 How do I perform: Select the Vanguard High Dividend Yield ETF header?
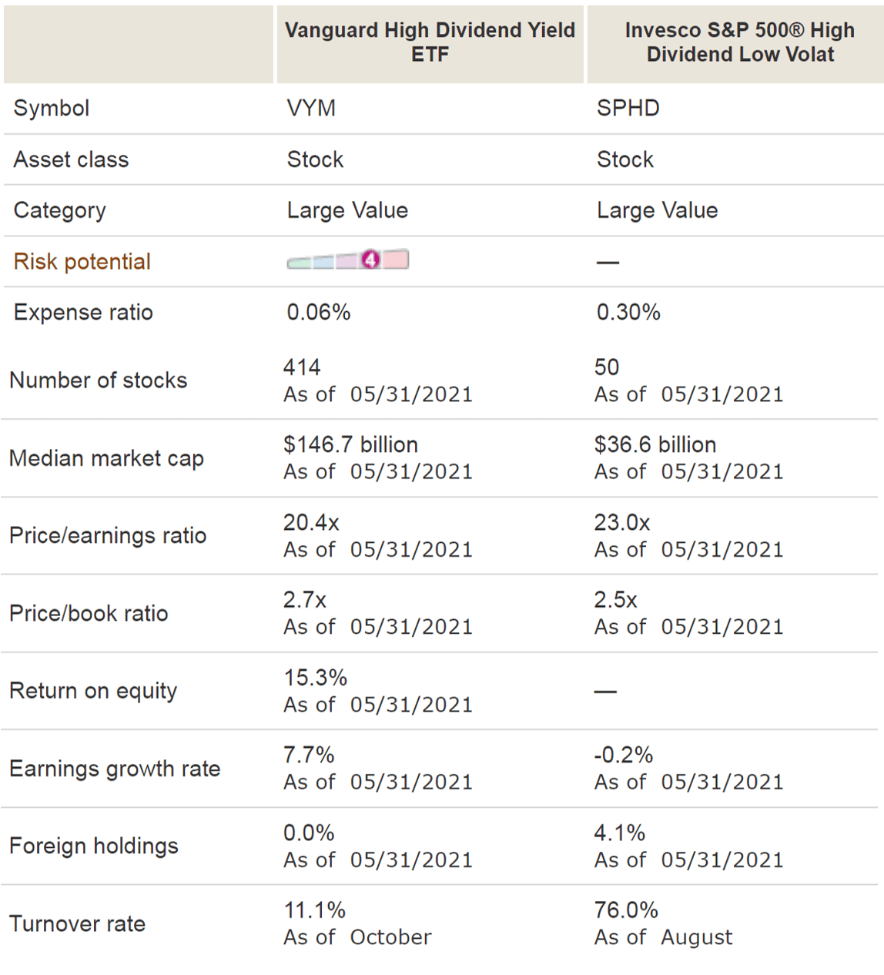[430, 42]
